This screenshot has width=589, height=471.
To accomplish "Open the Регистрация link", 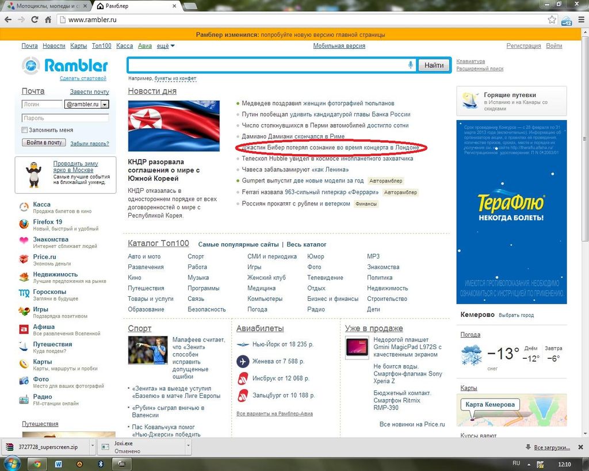I will (x=523, y=46).
